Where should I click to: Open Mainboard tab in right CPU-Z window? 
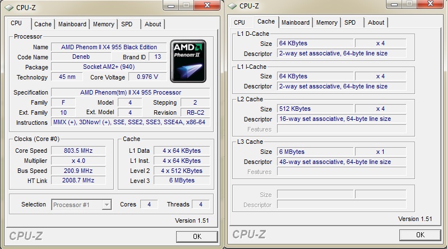coord(296,22)
